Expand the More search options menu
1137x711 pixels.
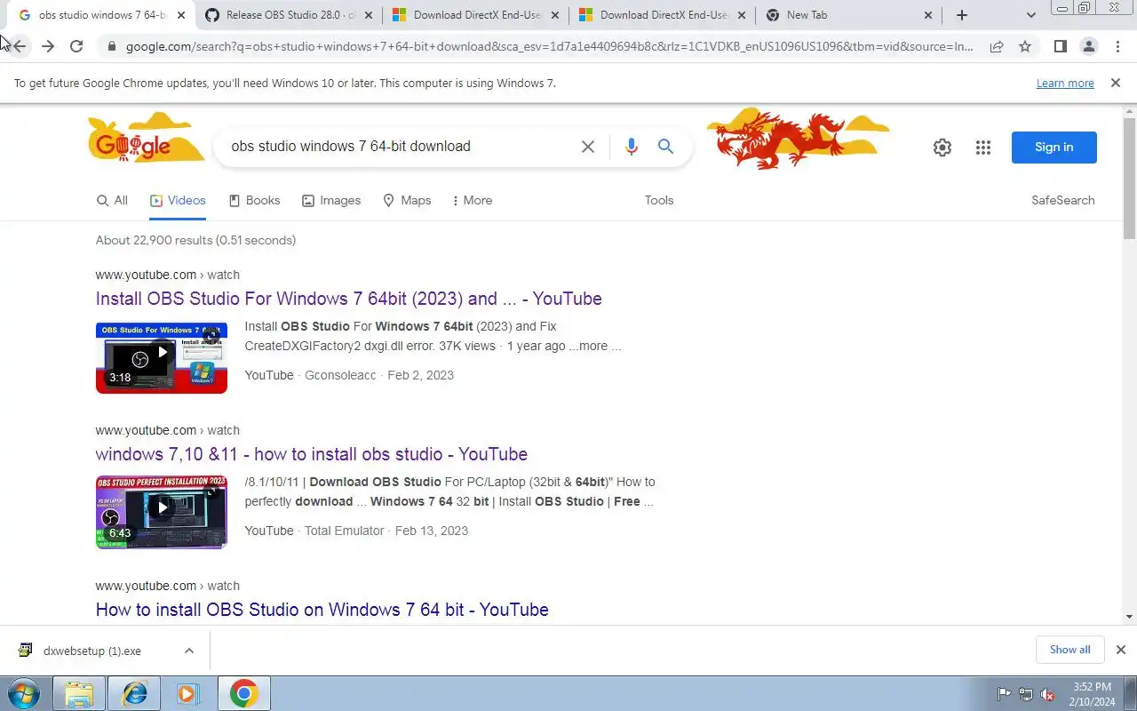click(x=472, y=200)
